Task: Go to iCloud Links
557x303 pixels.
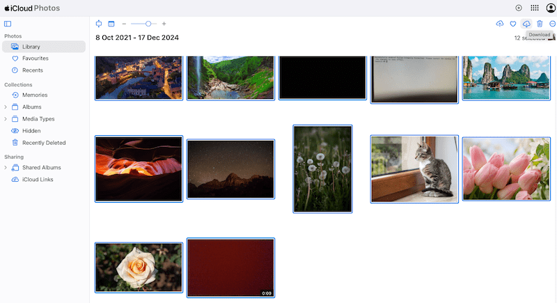Action: coord(38,180)
